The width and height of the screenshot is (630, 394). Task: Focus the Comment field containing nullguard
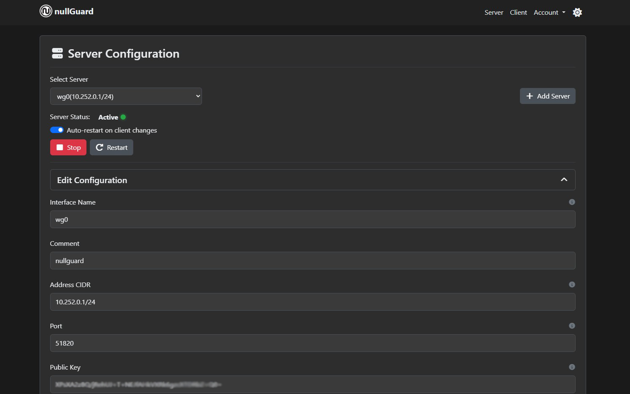coord(312,261)
